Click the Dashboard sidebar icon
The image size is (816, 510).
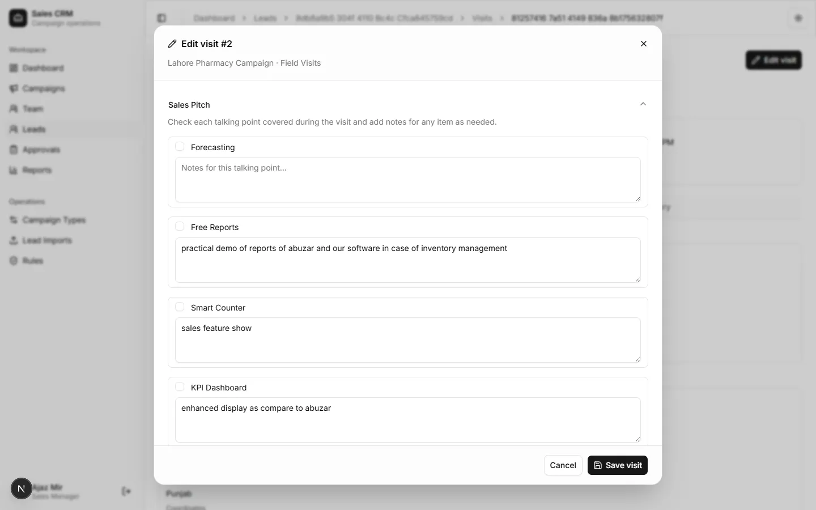pos(14,68)
